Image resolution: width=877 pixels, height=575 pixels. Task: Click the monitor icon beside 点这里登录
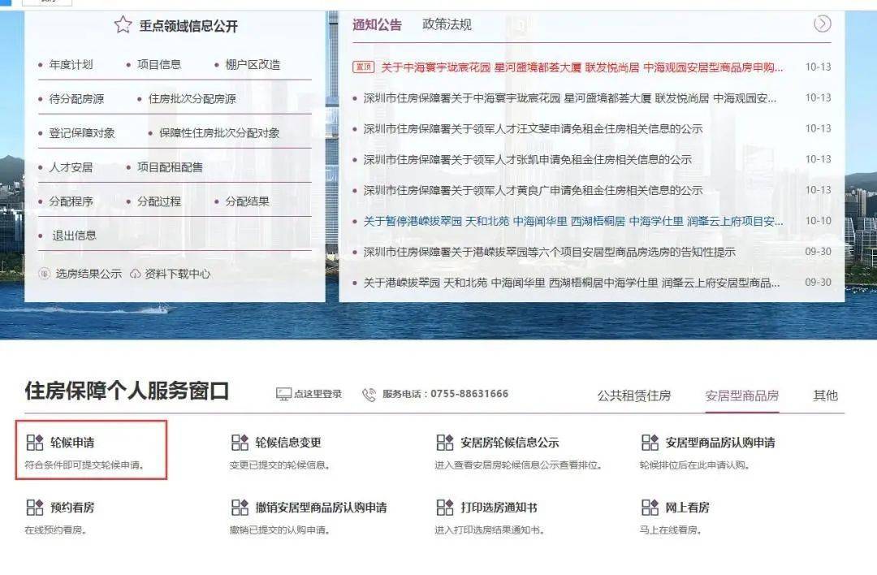[283, 395]
